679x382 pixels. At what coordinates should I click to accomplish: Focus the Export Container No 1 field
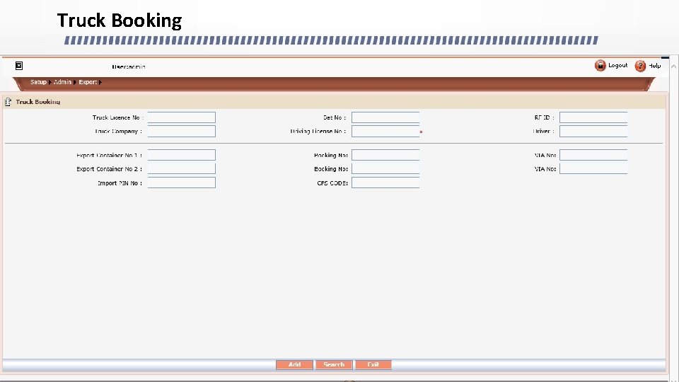point(182,155)
